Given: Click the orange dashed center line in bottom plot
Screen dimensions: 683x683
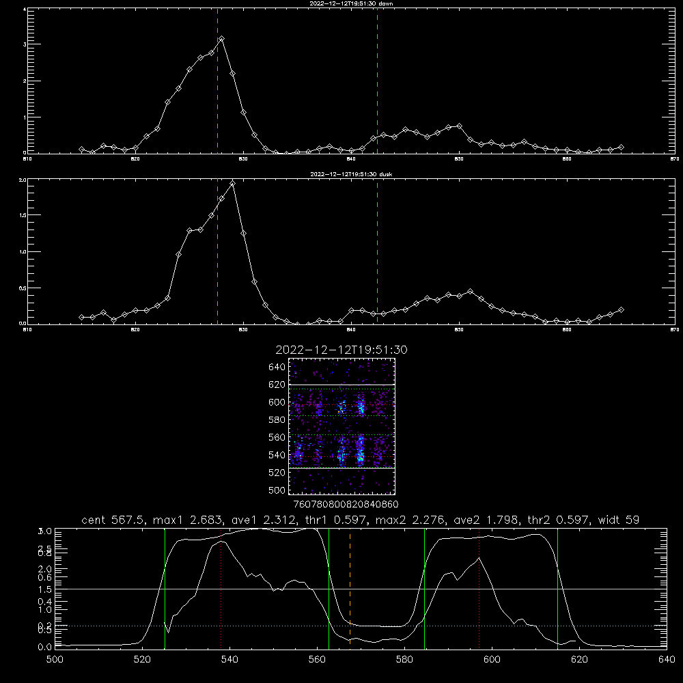Looking at the screenshot, I should coord(350,589).
